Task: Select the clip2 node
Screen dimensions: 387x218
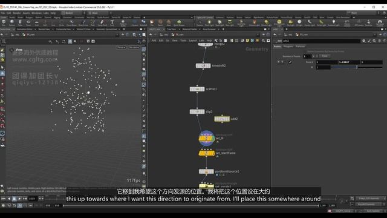Action: click(197, 111)
